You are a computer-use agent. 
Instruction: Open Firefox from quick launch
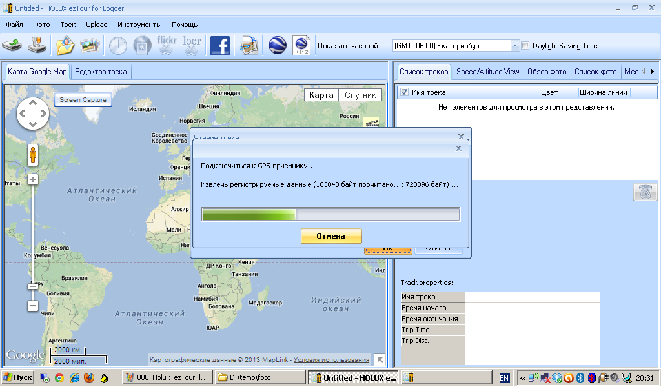[x=89, y=378]
